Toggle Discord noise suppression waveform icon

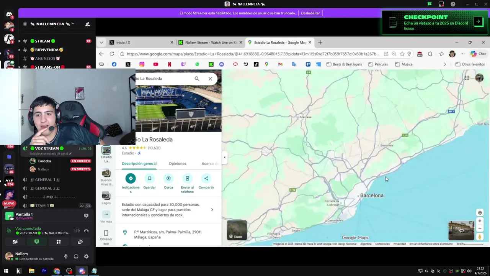(77, 230)
